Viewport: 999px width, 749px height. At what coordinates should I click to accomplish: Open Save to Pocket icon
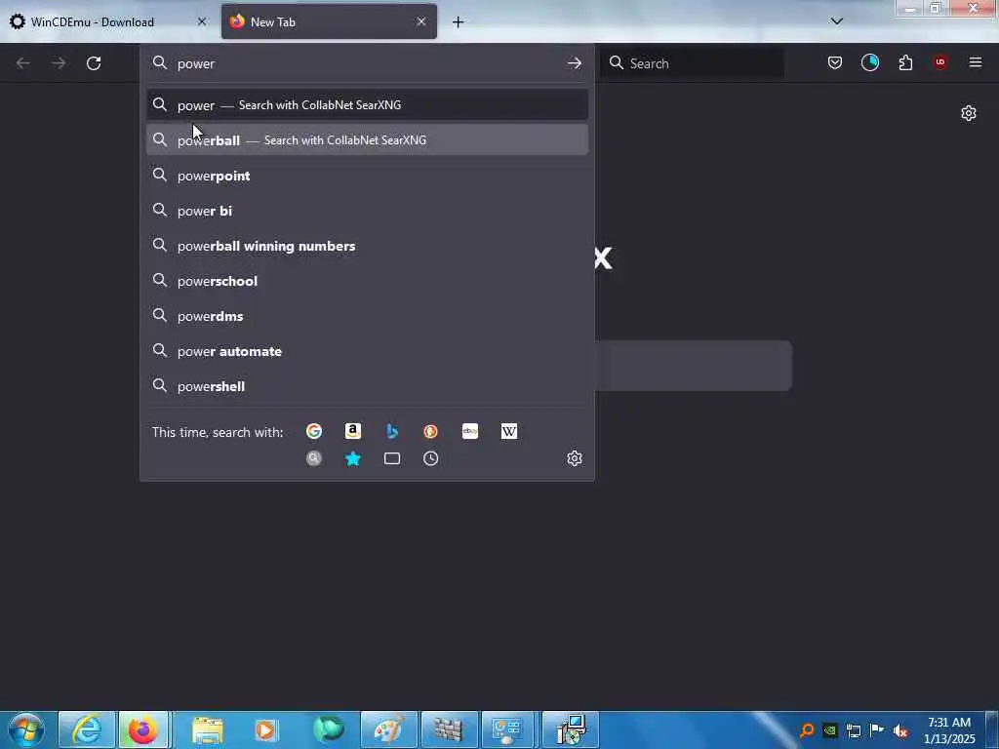pyautogui.click(x=835, y=62)
